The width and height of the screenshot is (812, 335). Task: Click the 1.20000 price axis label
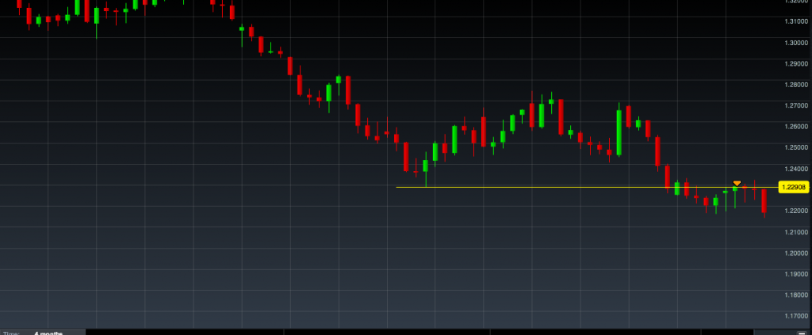(795, 253)
